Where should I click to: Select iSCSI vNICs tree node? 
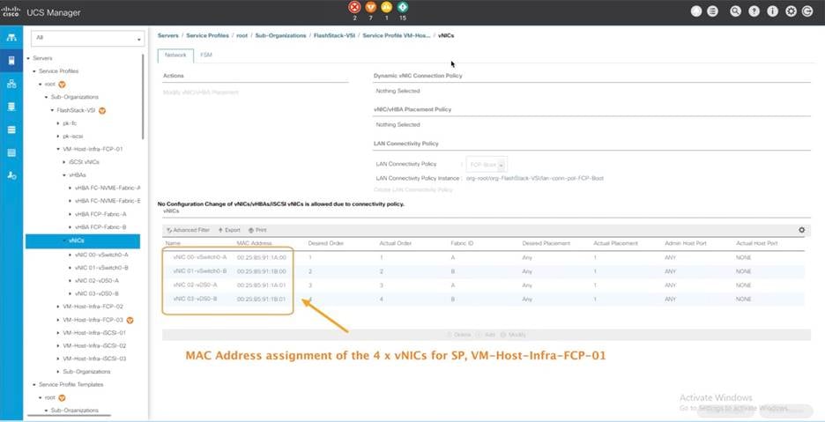[84, 163]
